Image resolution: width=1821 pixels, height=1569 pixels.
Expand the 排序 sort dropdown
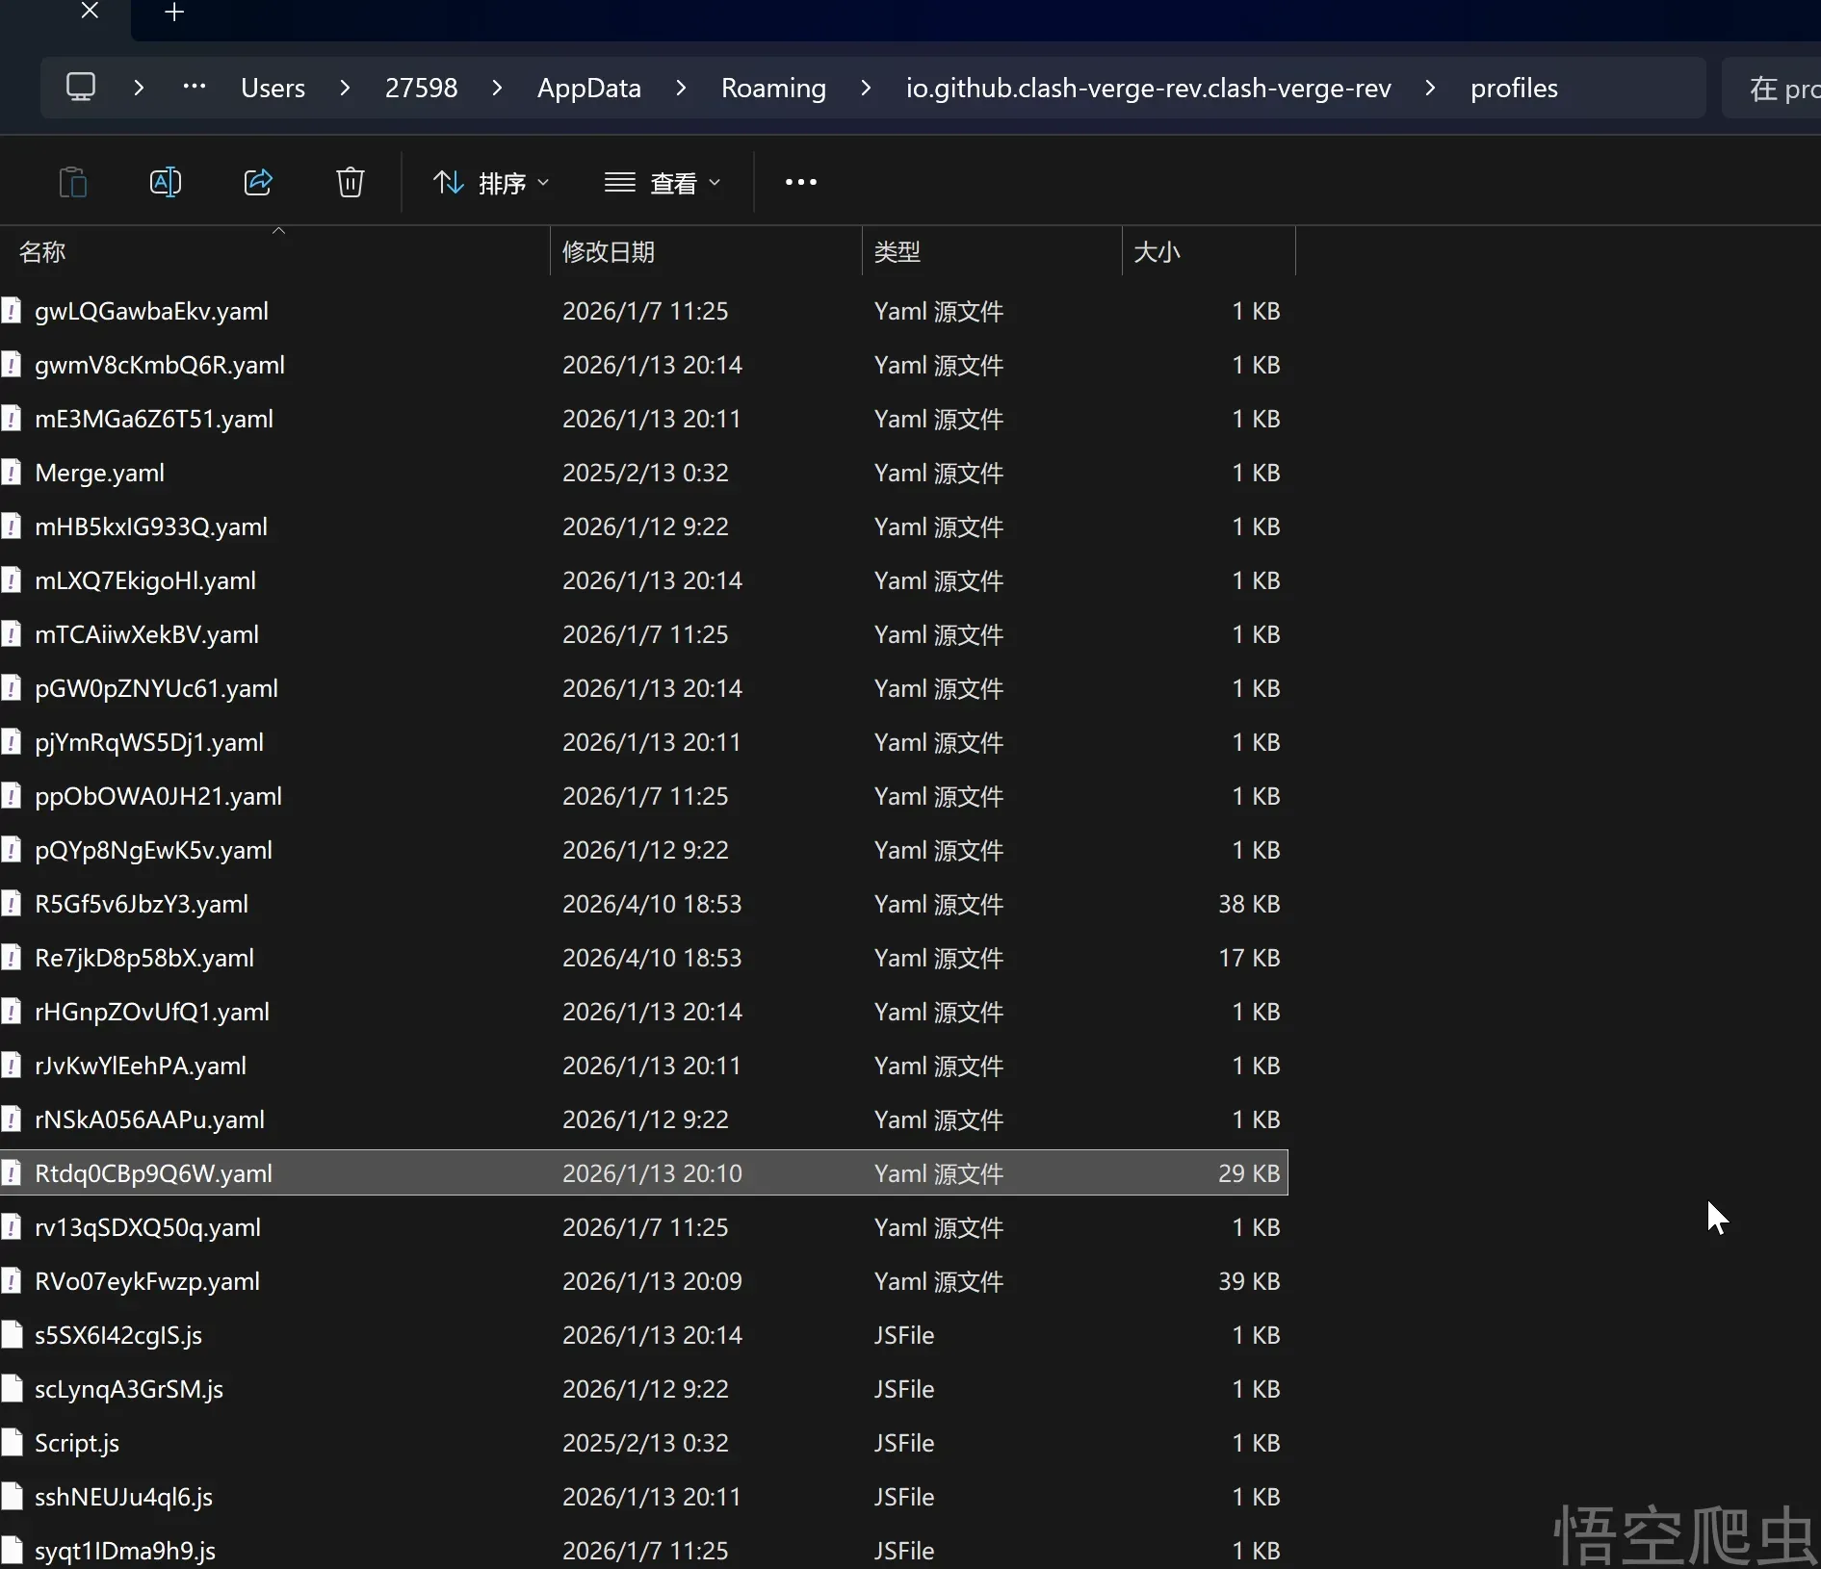[491, 183]
